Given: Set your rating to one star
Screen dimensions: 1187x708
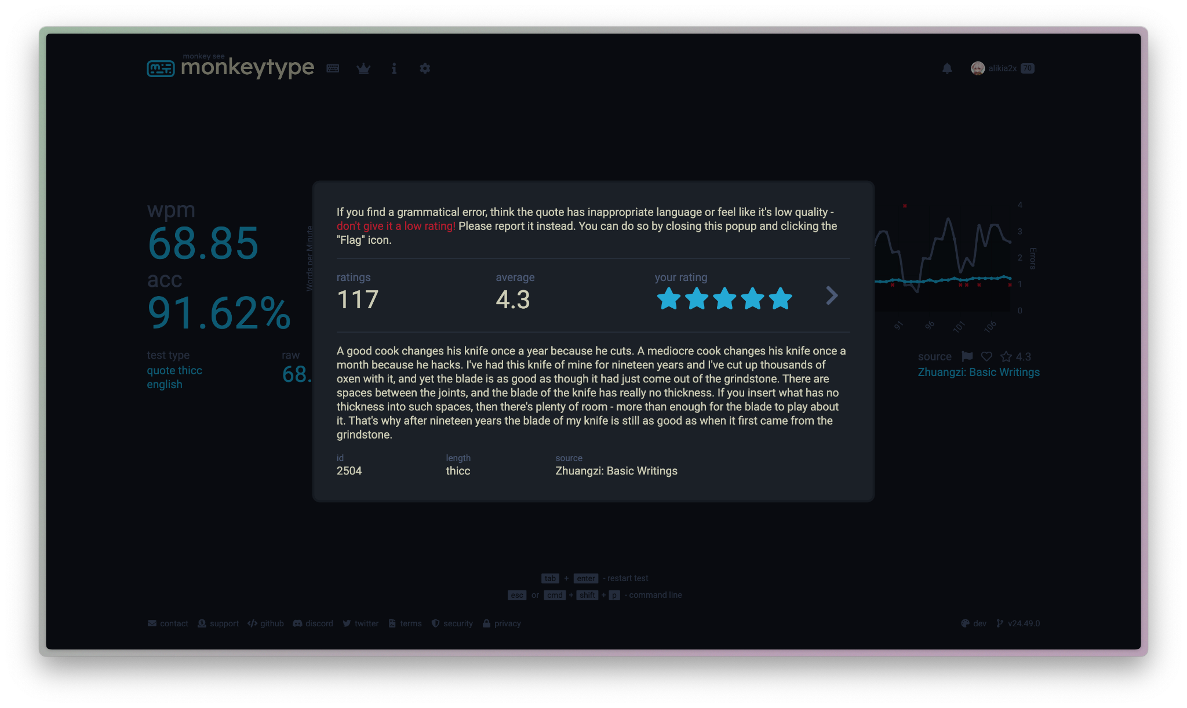Looking at the screenshot, I should coord(668,299).
